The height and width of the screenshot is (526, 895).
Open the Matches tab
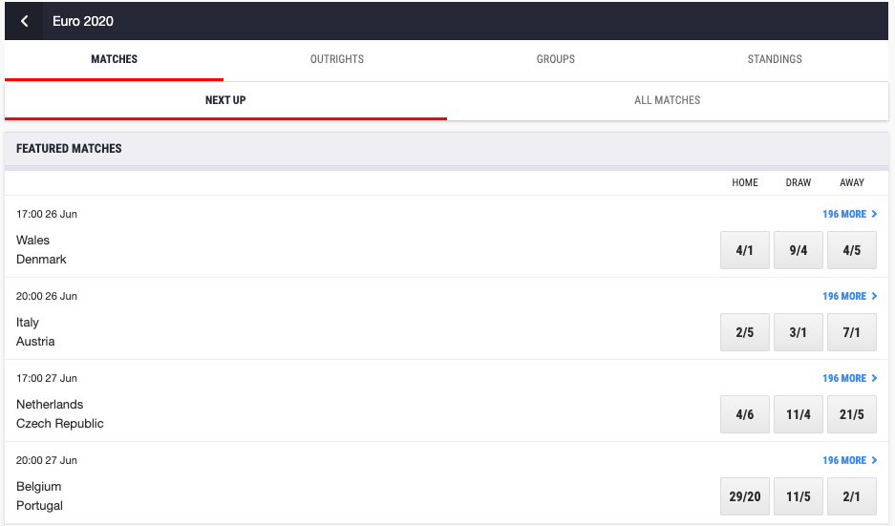pos(115,59)
